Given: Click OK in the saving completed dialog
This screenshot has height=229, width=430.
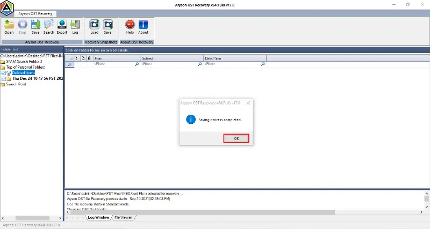Looking at the screenshot, I should click(236, 138).
